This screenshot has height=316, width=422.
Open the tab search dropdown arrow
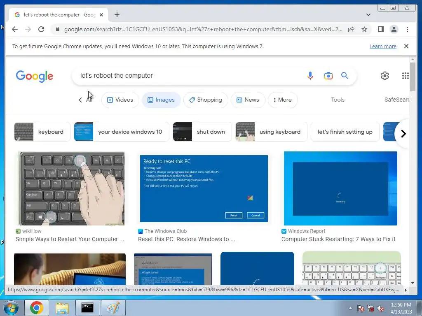[368, 15]
